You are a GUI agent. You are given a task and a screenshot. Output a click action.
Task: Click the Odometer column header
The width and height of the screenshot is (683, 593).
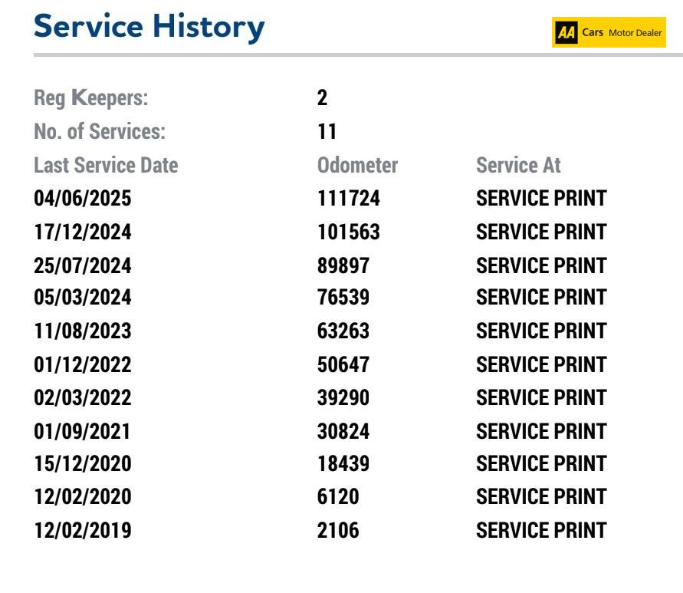(357, 165)
